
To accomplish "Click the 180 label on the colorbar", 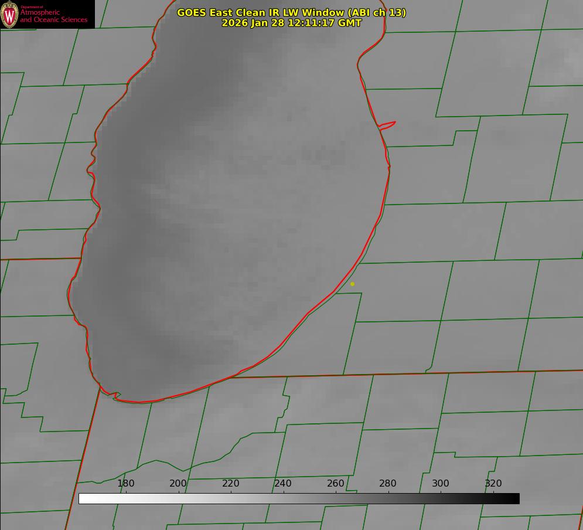I will click(126, 484).
